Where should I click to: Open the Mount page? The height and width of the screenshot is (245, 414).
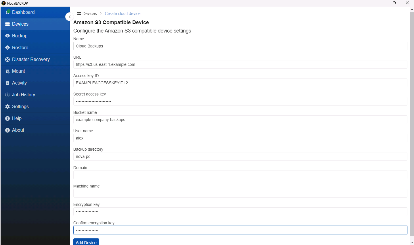click(35, 71)
